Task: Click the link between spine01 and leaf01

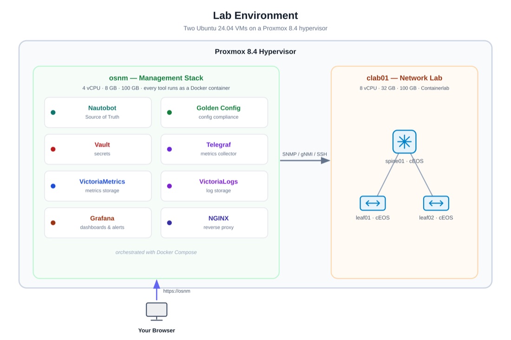Action: coord(388,175)
